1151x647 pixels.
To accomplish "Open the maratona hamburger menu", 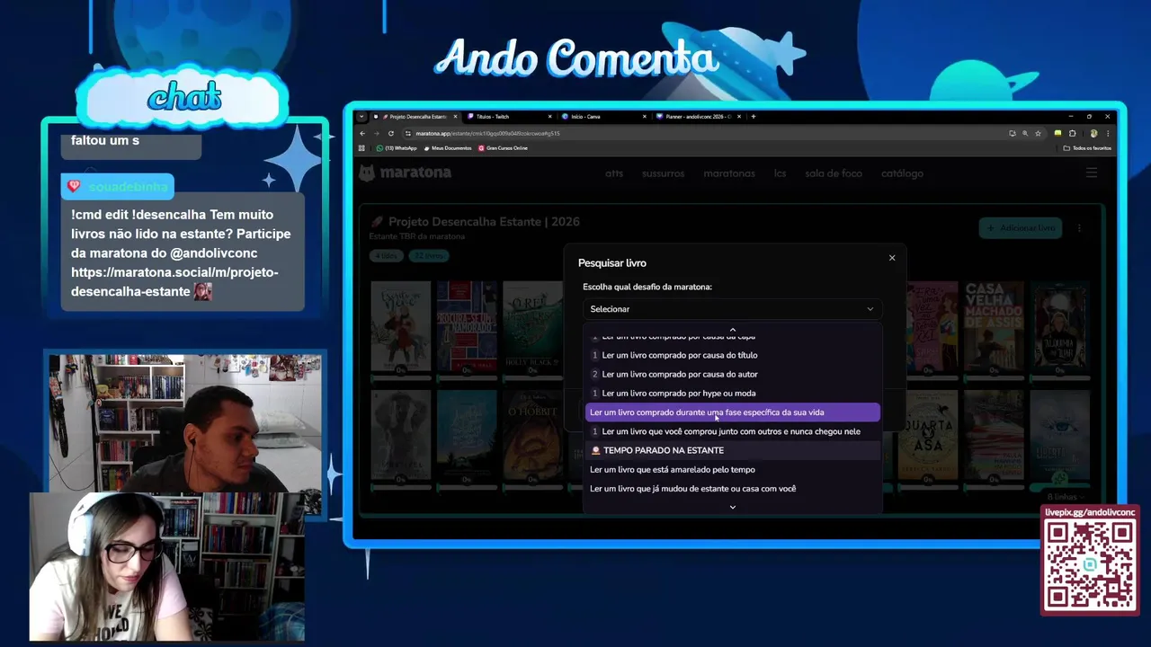I will [1092, 173].
